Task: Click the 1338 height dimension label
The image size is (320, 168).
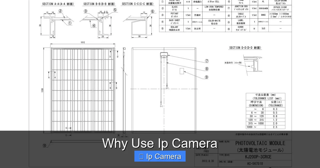Action: pos(42,91)
